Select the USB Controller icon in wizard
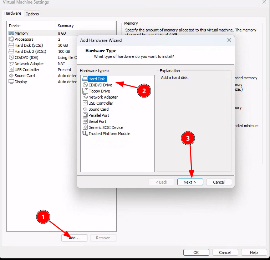Screen dimensions: 270x260 pyautogui.click(x=85, y=103)
